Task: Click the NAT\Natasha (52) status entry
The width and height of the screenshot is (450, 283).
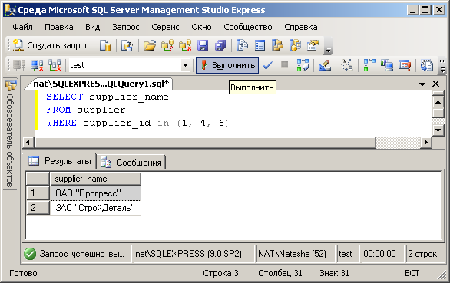Action: (x=296, y=254)
